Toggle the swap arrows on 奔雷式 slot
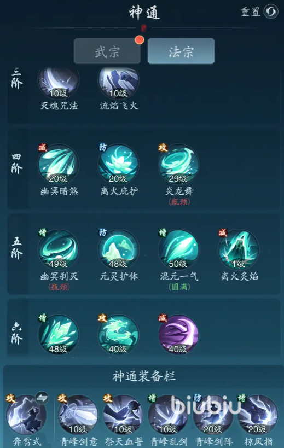This screenshot has height=448, width=284. [42, 398]
